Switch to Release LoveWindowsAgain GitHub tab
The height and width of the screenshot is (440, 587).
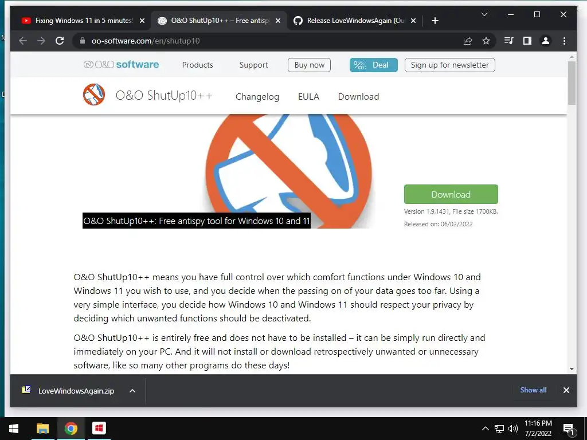[x=355, y=21]
